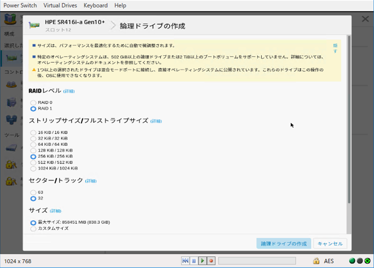Viewport: 374px width, 268px height.
Task: Click the 論理ドライブの作成 button
Action: (283, 243)
